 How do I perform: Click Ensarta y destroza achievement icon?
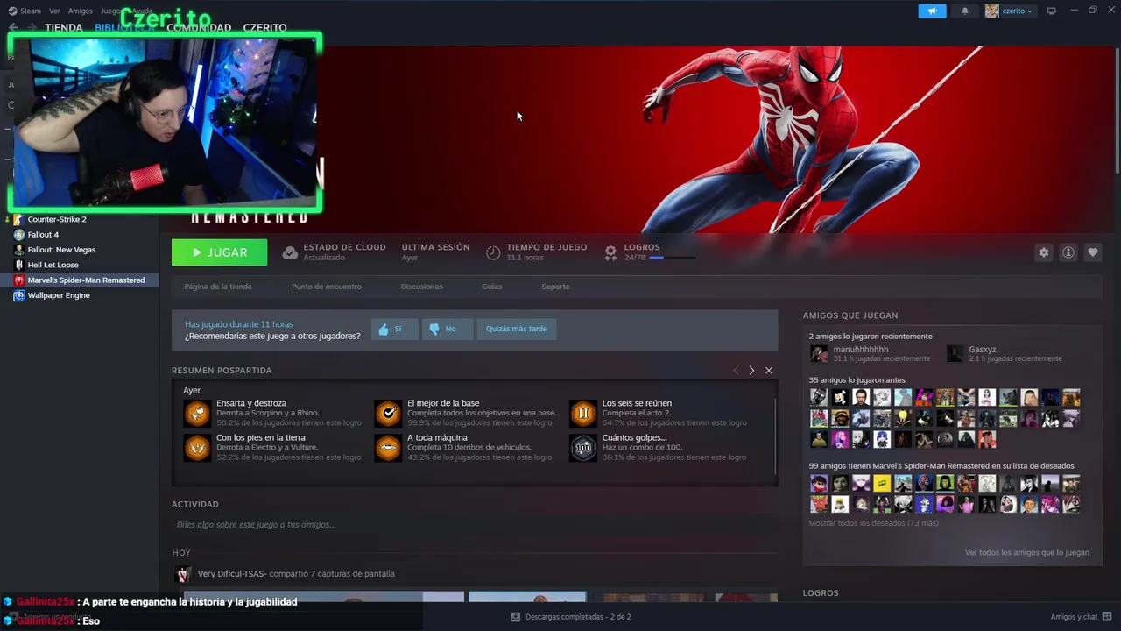tap(197, 413)
